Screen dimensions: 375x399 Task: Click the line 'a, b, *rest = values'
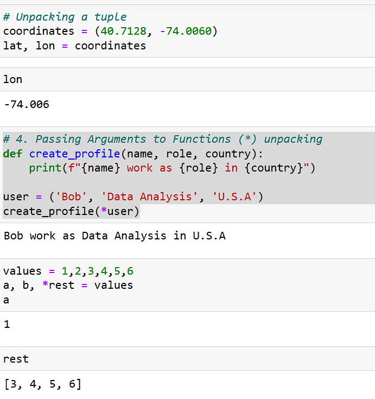[68, 285]
